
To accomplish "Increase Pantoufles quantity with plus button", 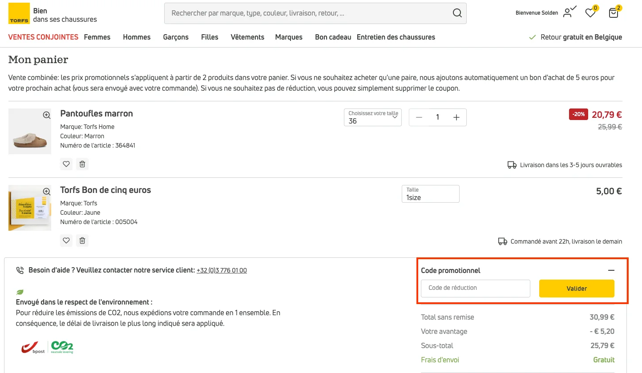I will [x=456, y=117].
